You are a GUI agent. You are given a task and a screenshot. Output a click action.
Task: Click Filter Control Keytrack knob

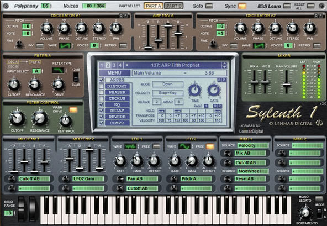[66, 121]
